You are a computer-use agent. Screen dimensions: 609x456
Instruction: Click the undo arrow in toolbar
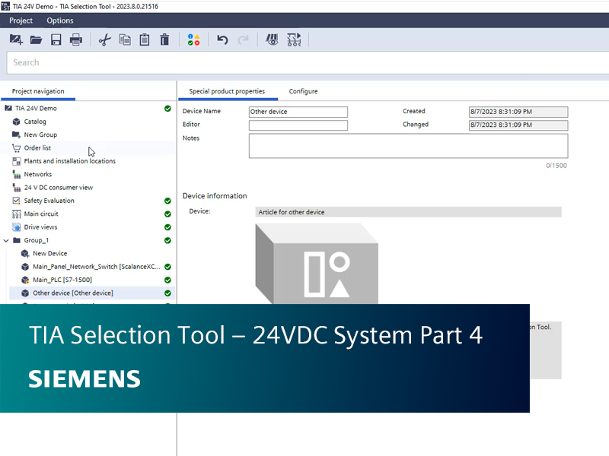click(x=222, y=40)
